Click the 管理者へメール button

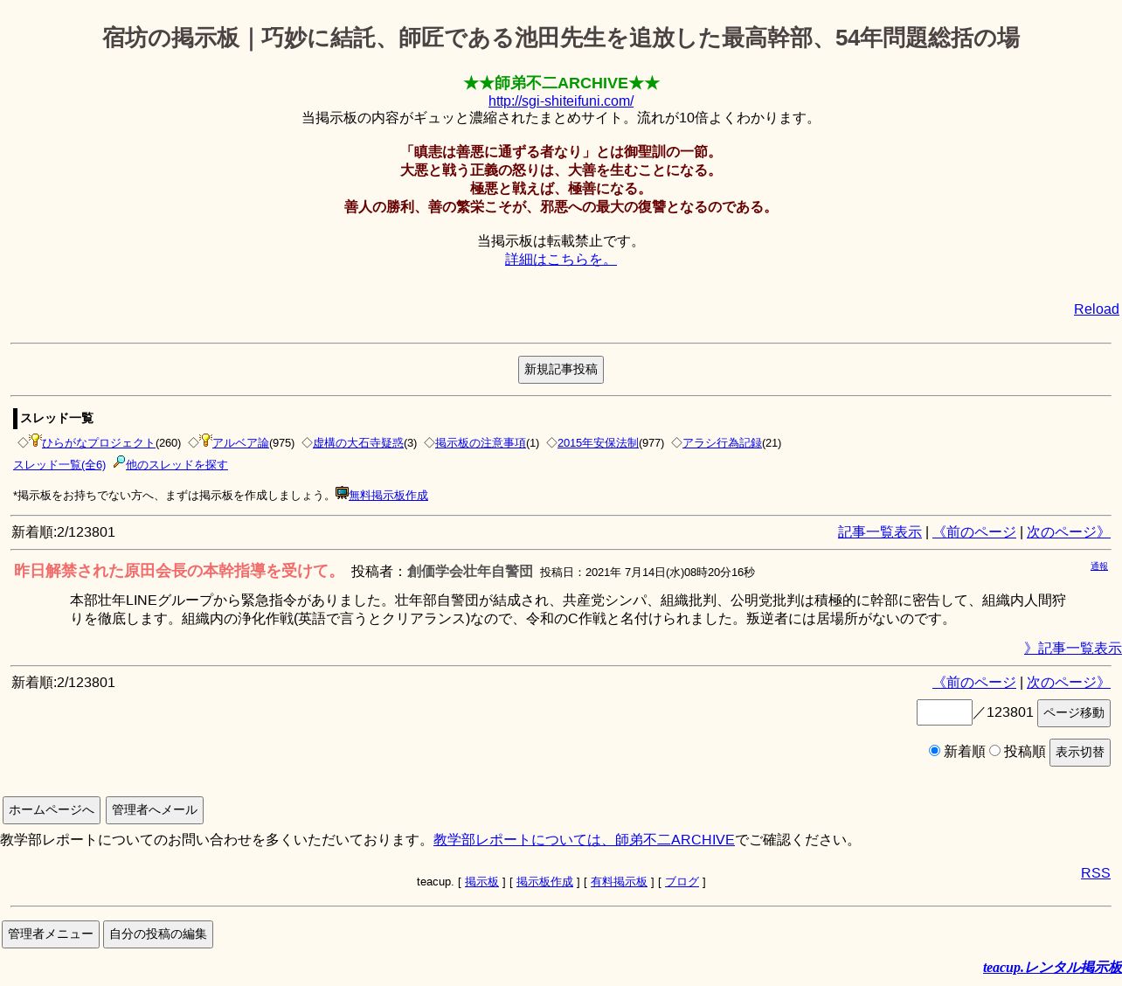point(155,810)
